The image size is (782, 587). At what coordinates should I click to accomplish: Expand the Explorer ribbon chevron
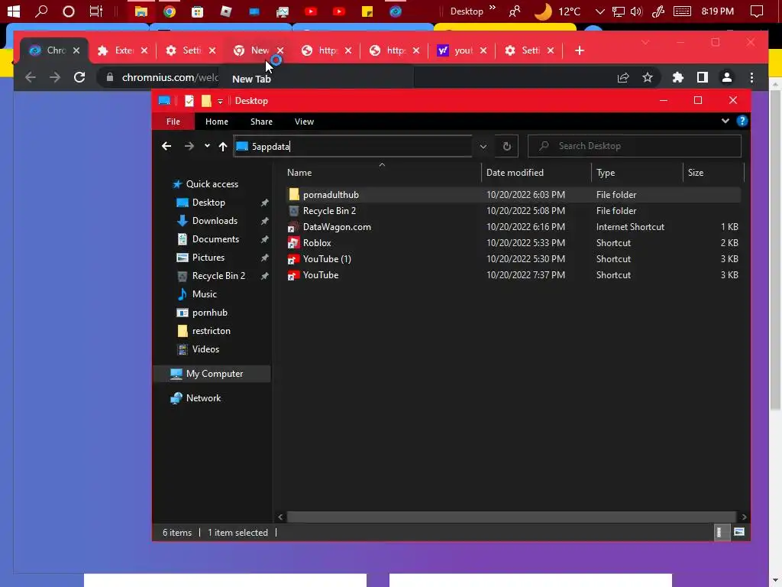tap(725, 121)
